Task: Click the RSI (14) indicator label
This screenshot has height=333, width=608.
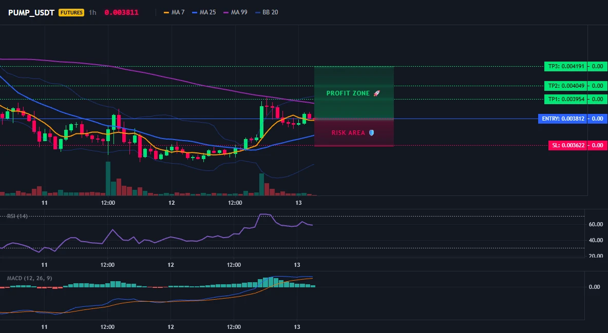Action: [x=17, y=216]
